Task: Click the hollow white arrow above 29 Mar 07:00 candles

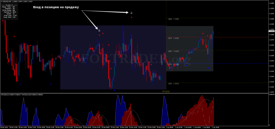Action: click(x=99, y=31)
